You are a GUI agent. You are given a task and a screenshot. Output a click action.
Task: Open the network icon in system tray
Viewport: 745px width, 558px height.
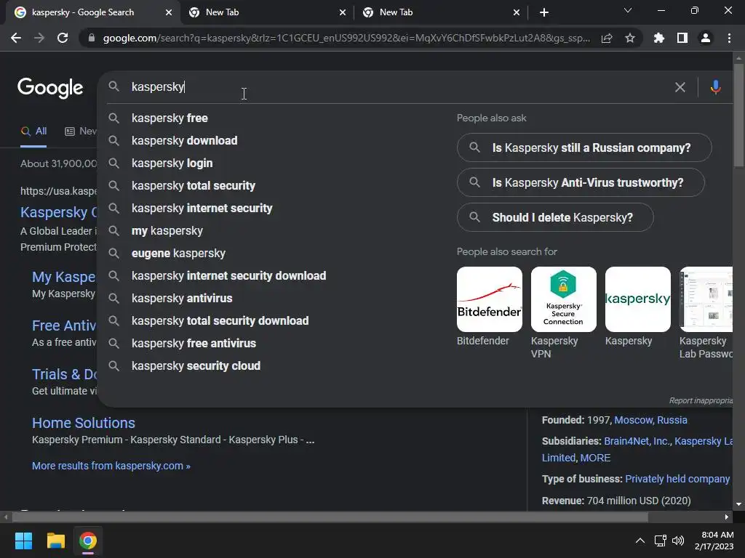click(660, 541)
